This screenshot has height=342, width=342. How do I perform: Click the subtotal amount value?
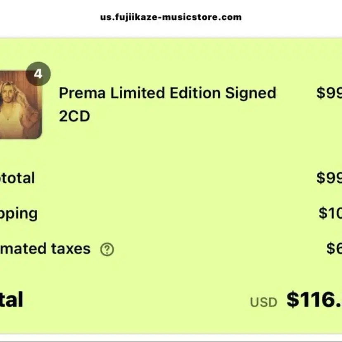pyautogui.click(x=329, y=178)
